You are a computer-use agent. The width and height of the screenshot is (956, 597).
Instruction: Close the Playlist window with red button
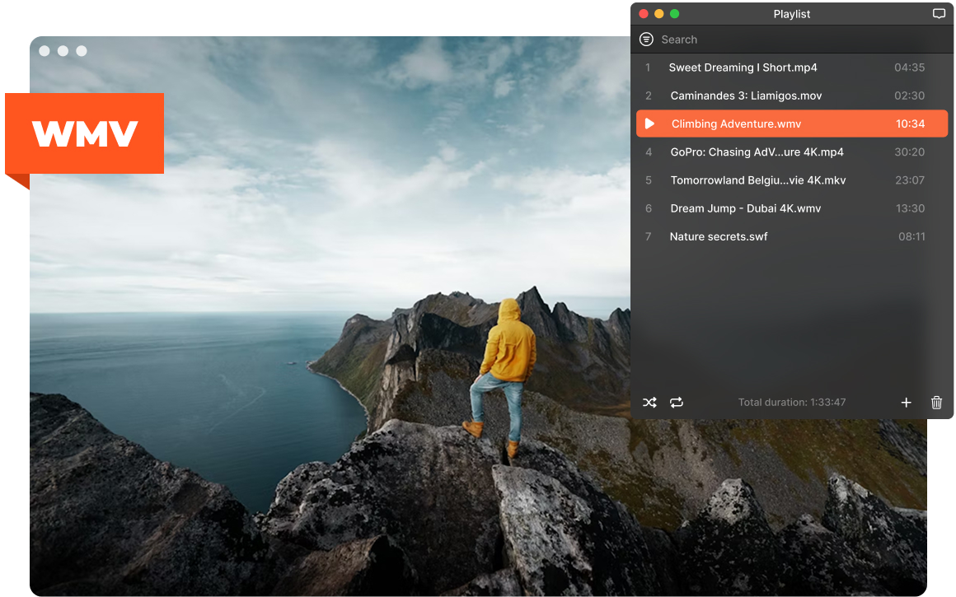point(643,13)
